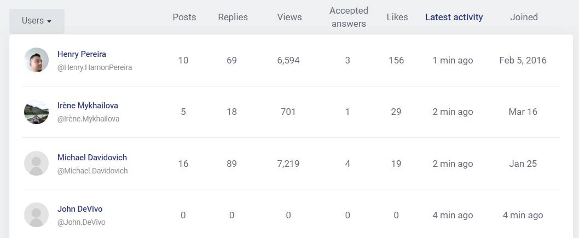Click Michael Davidovich's default avatar

(37, 163)
